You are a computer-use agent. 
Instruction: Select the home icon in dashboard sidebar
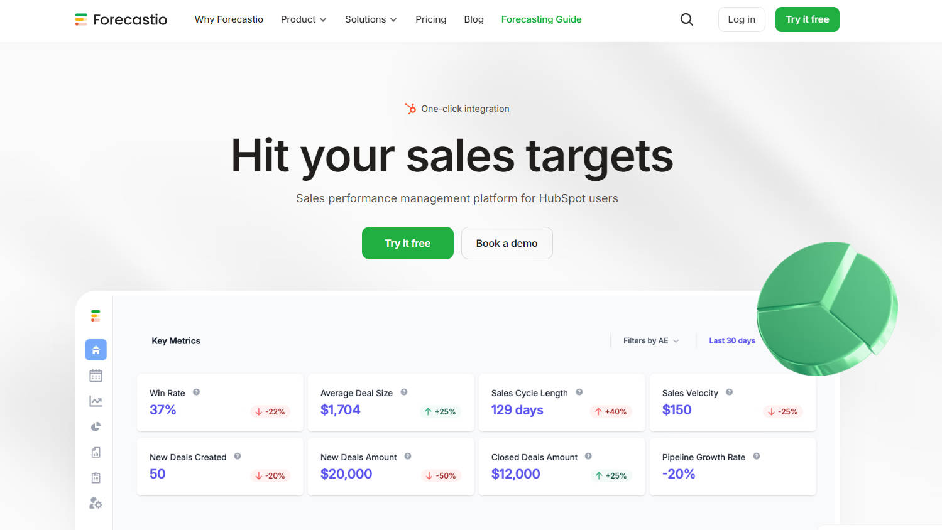pyautogui.click(x=96, y=350)
